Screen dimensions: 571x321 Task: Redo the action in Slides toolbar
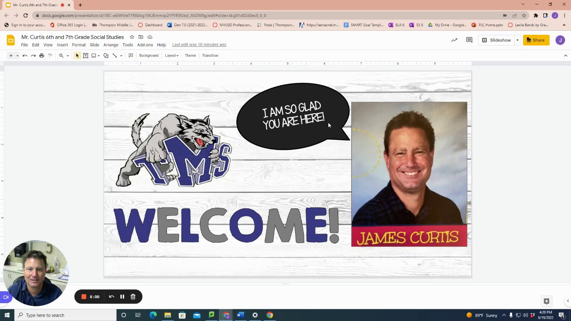coord(33,56)
